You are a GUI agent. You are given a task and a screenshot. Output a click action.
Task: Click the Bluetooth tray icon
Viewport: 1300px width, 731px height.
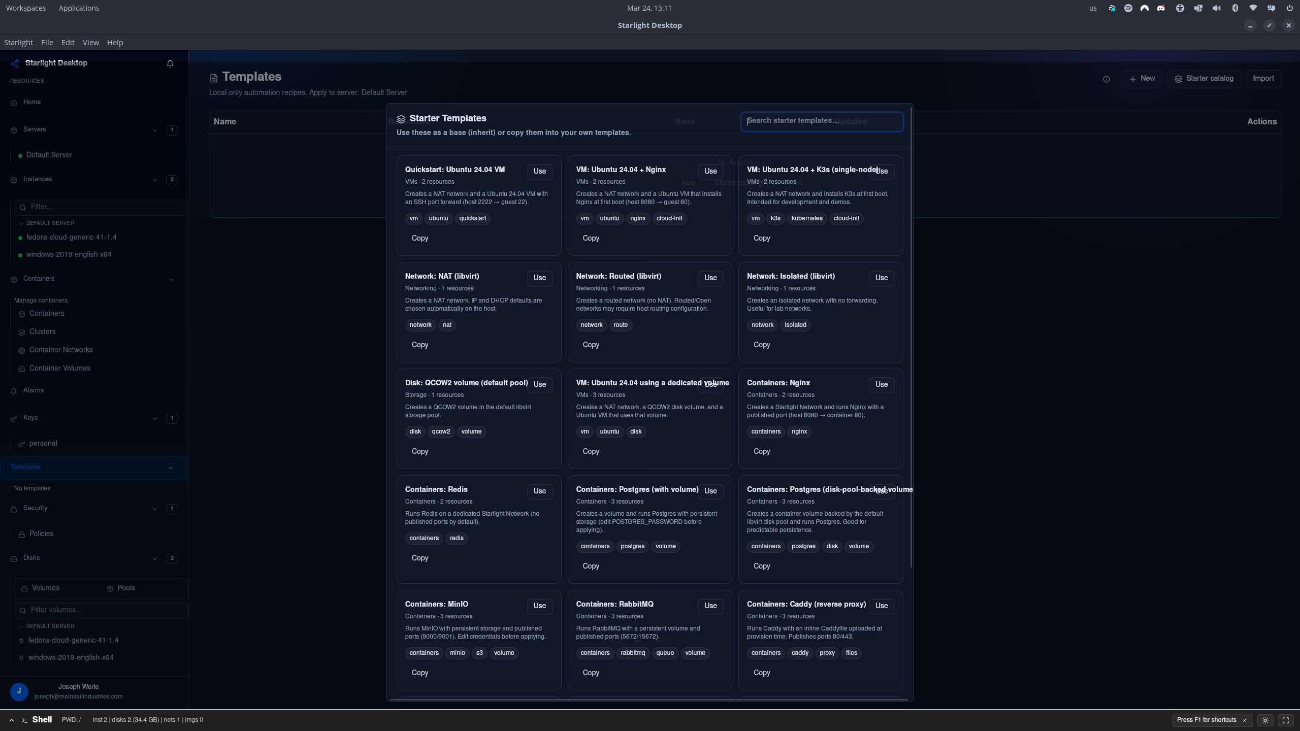pyautogui.click(x=1235, y=8)
